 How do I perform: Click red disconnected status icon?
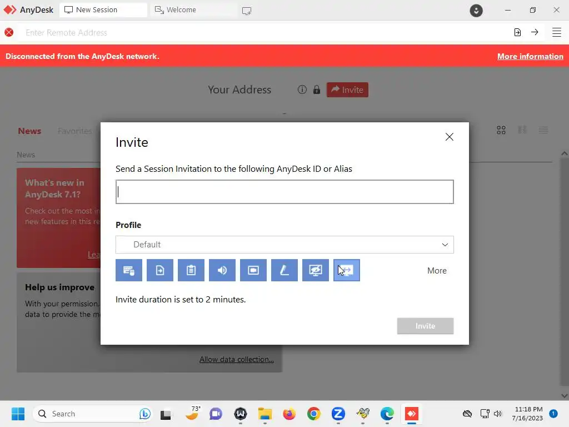point(9,32)
